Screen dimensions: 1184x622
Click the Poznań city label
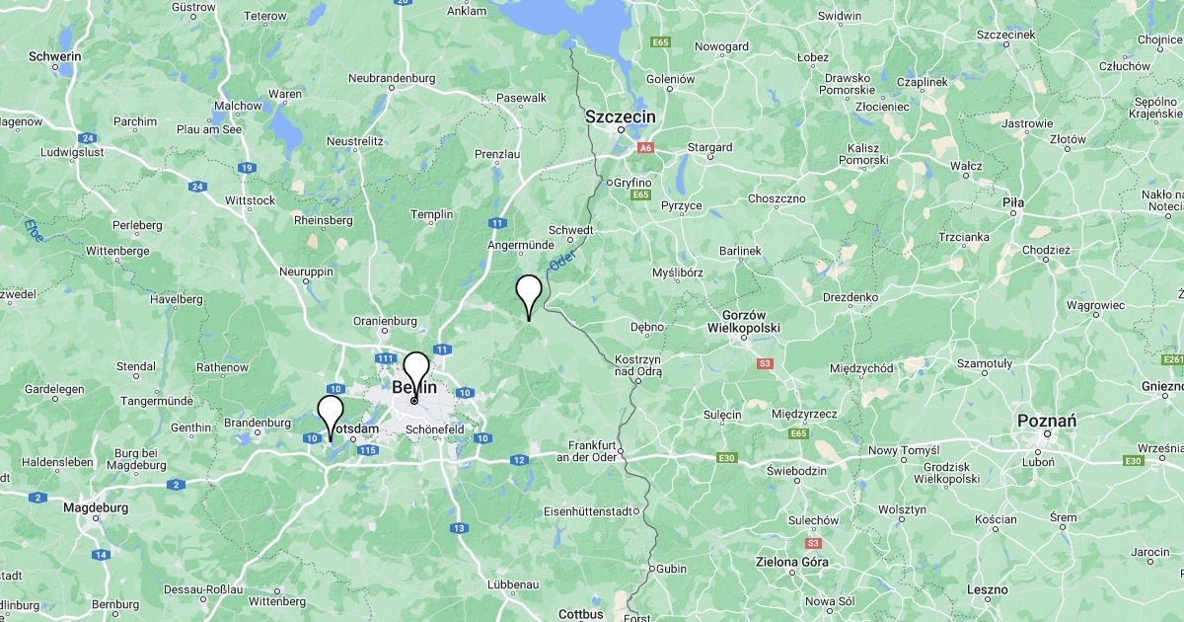[1047, 421]
